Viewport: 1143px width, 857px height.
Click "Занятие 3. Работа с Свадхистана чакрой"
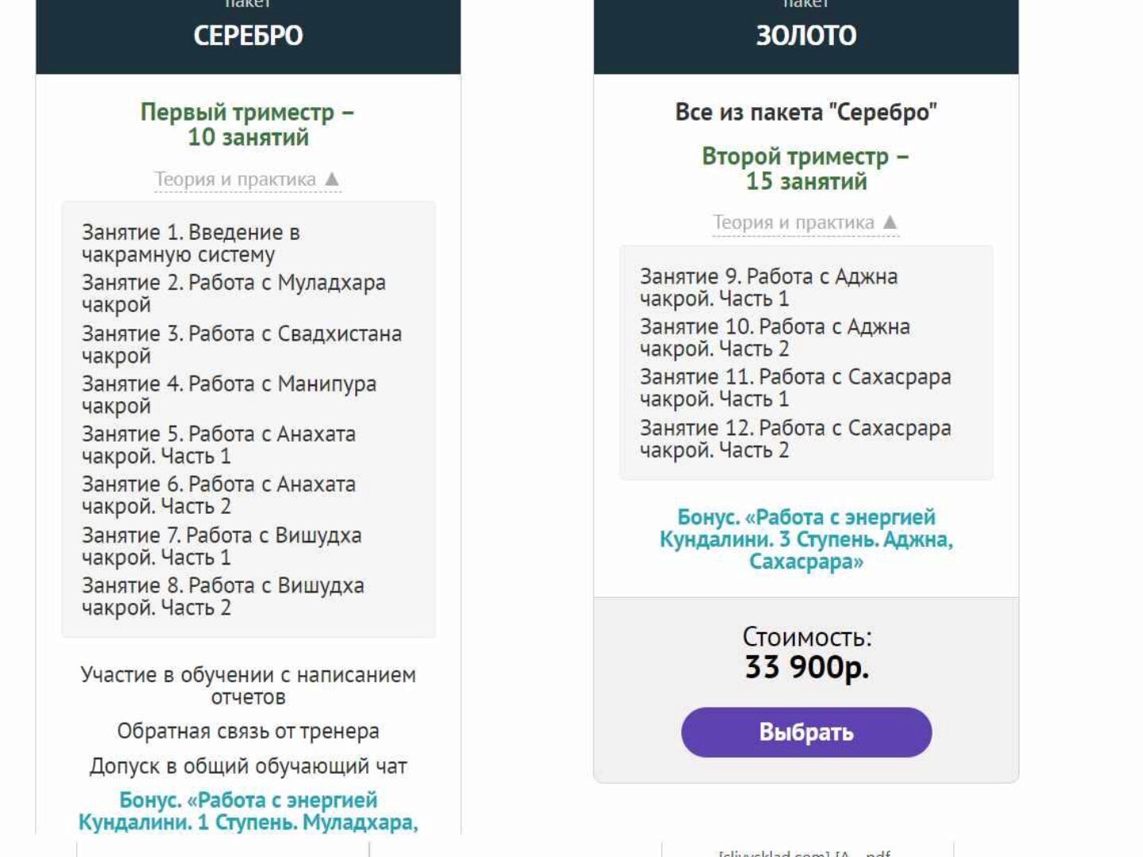tap(241, 344)
